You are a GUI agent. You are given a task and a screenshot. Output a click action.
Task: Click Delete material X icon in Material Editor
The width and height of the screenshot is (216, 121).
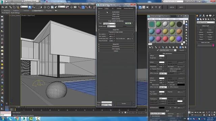click(x=159, y=47)
